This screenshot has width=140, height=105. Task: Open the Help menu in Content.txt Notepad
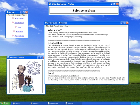click(x=66, y=26)
